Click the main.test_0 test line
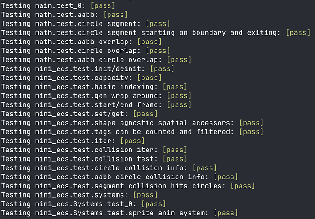Viewport: 315px width, 219px height. pos(58,5)
